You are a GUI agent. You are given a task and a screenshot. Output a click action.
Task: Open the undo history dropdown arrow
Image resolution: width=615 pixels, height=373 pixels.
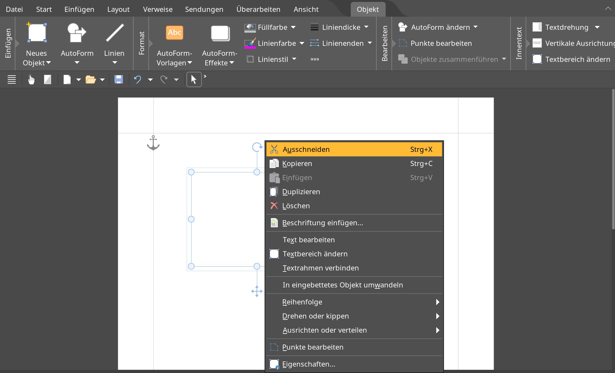click(150, 80)
